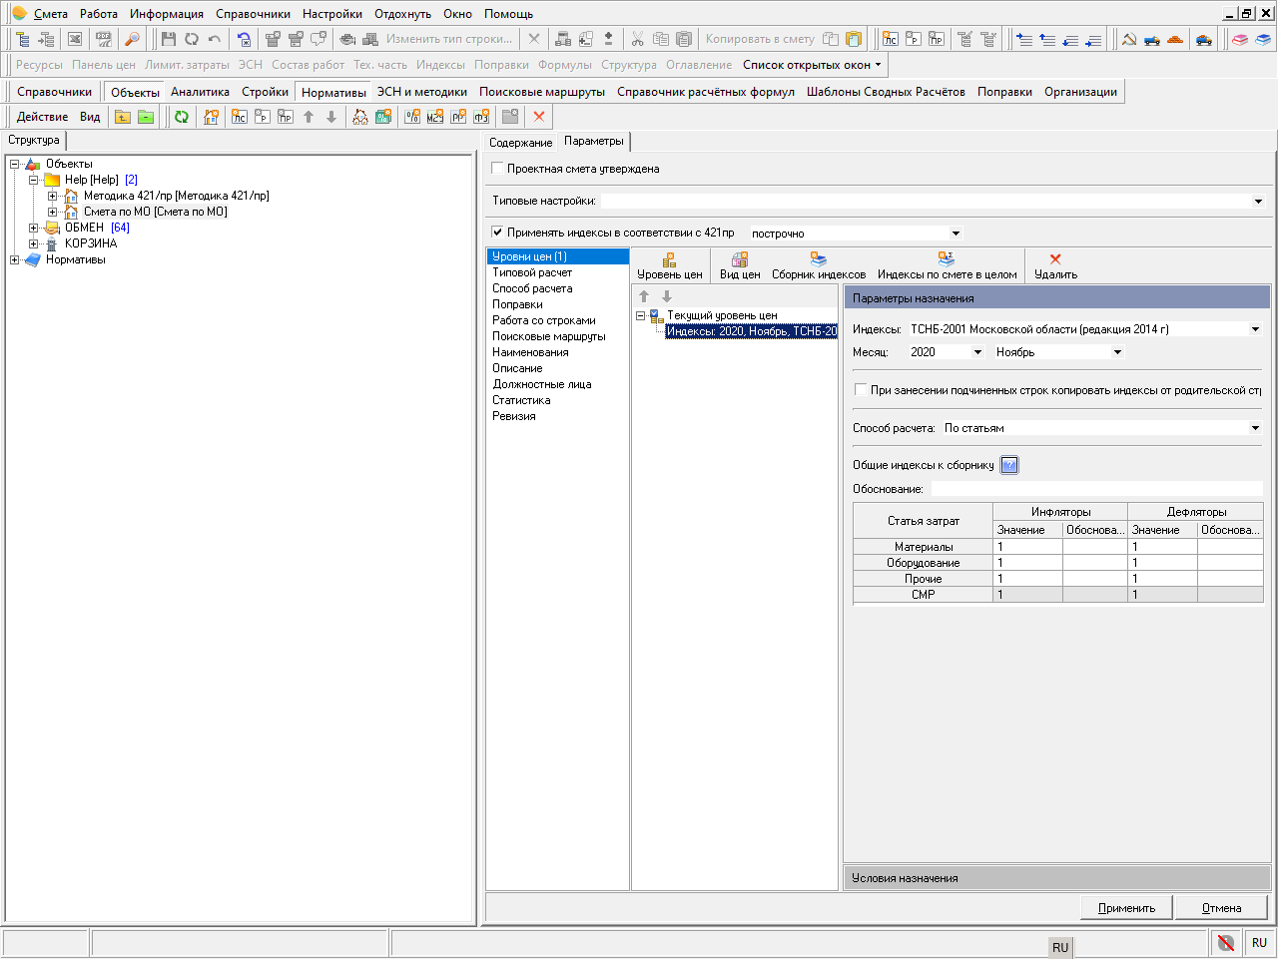The width and height of the screenshot is (1278, 959).
Task: Open the Помощь menu
Action: point(508,14)
